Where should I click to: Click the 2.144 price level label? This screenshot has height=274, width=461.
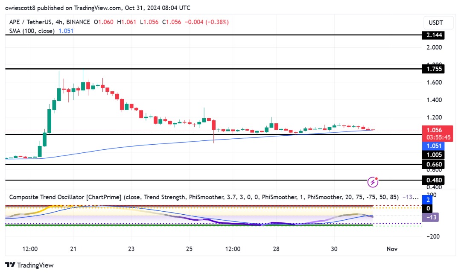click(433, 35)
